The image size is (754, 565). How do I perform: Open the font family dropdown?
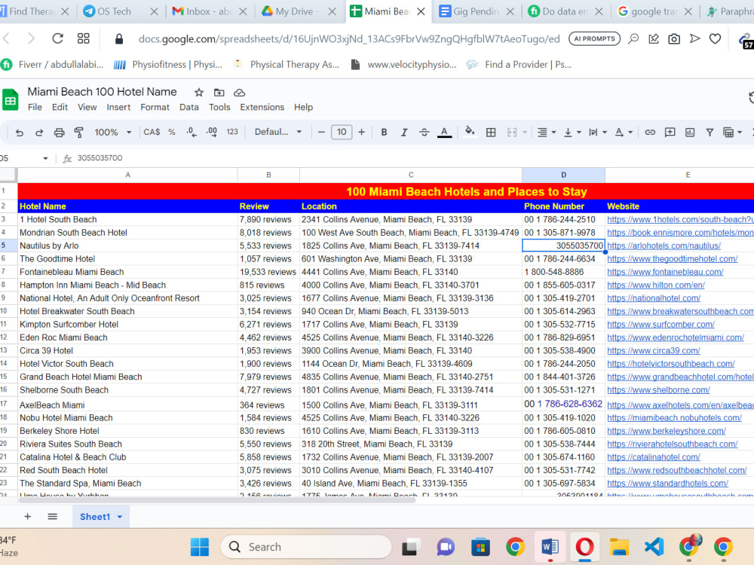(278, 132)
